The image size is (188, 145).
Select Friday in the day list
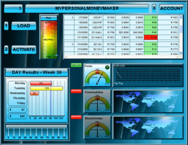[x=21, y=103]
